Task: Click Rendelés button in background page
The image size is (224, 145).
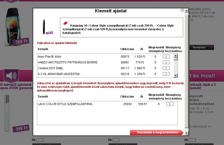Action: click(202, 47)
